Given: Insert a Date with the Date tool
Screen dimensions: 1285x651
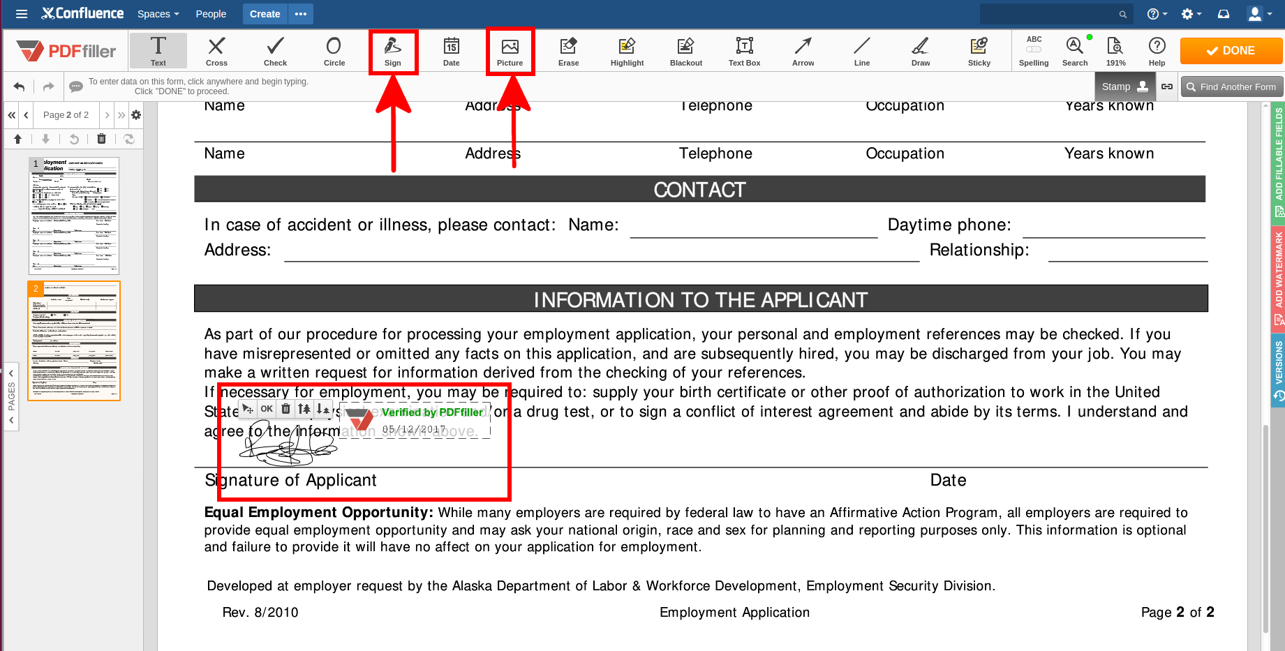Looking at the screenshot, I should 452,51.
